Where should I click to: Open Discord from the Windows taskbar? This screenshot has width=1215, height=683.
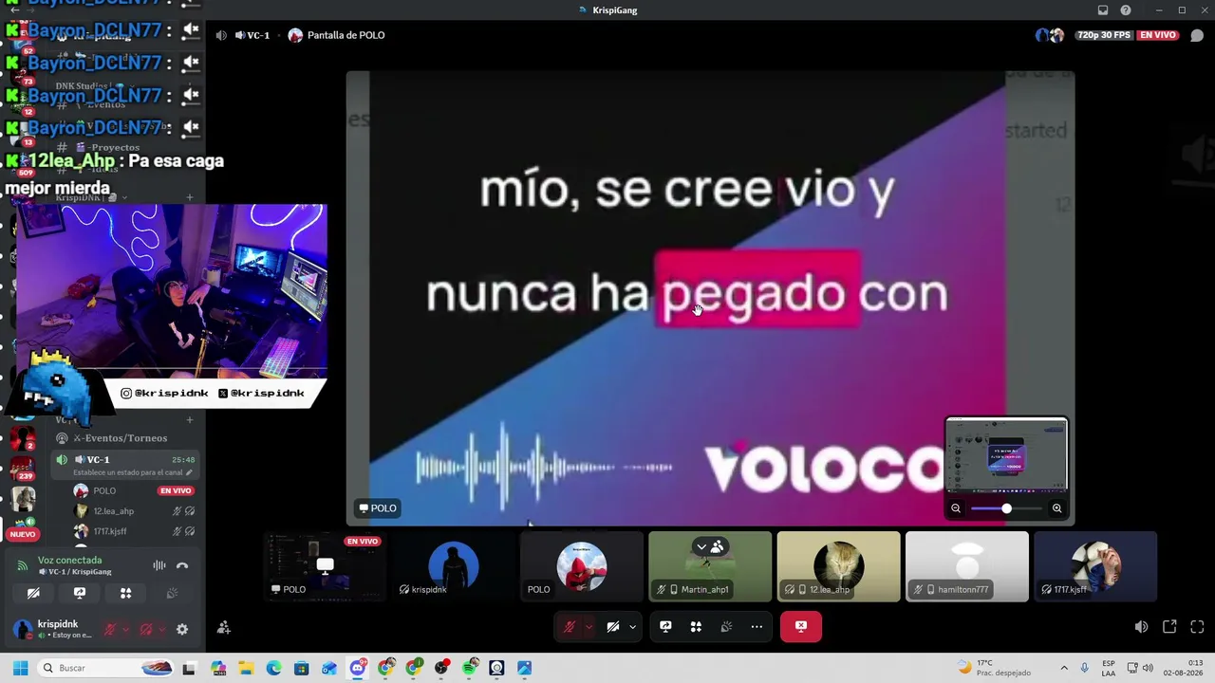pos(358,669)
